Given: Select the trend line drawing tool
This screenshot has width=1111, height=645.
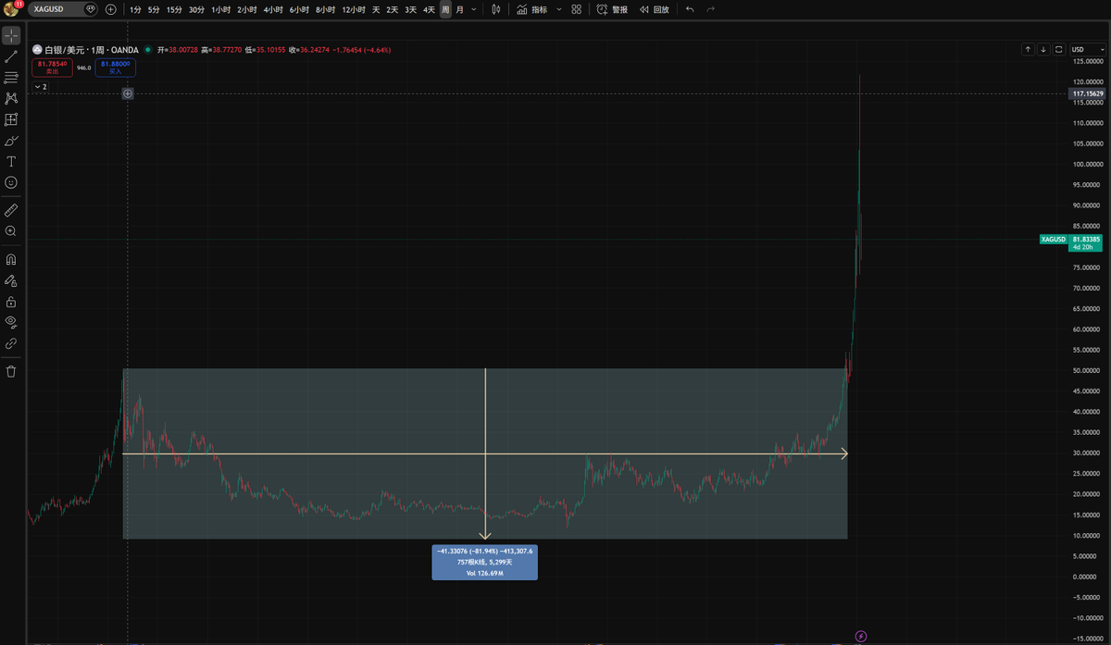Looking at the screenshot, I should tap(11, 56).
